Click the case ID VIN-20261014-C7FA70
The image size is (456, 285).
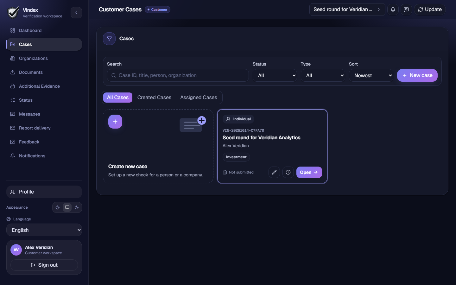(243, 130)
